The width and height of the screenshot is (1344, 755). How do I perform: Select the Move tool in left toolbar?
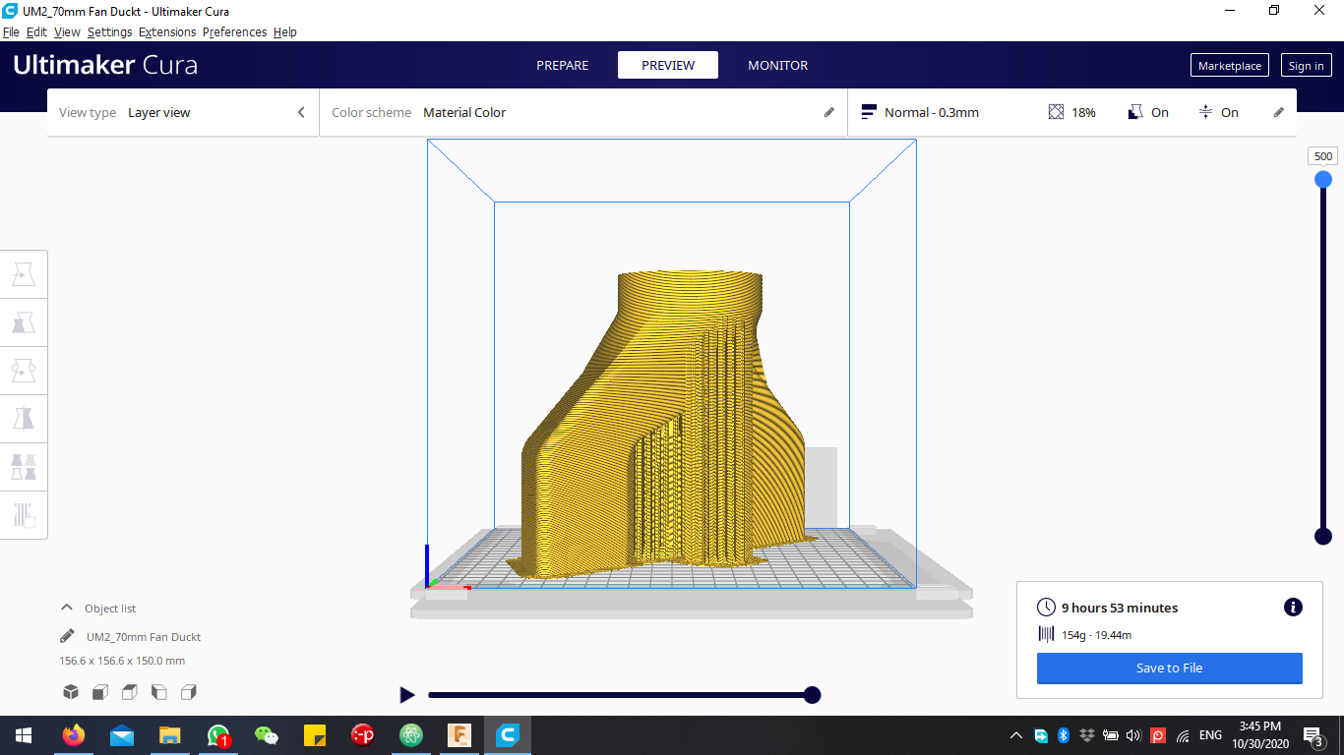[24, 274]
